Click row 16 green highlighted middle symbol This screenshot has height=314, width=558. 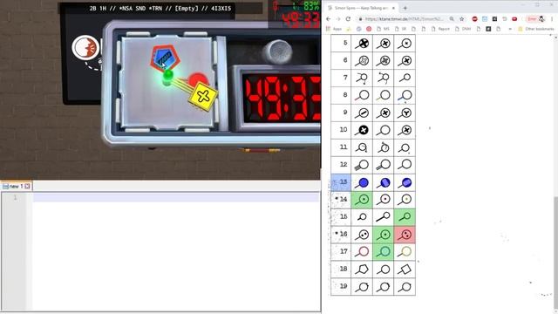[x=384, y=235]
